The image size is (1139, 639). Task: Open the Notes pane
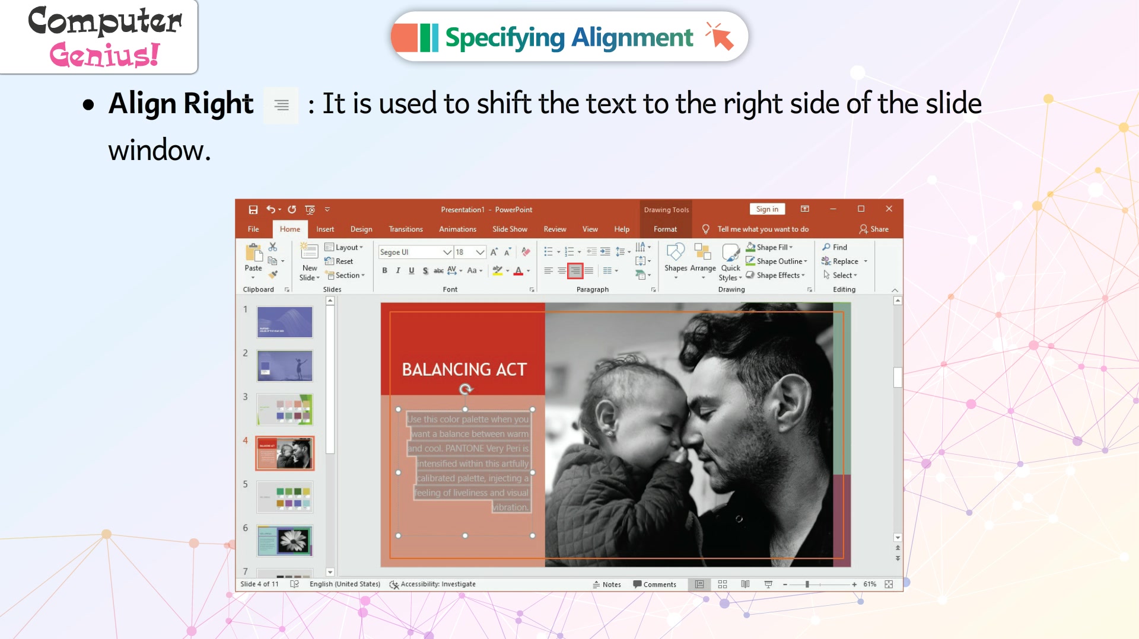pos(607,584)
